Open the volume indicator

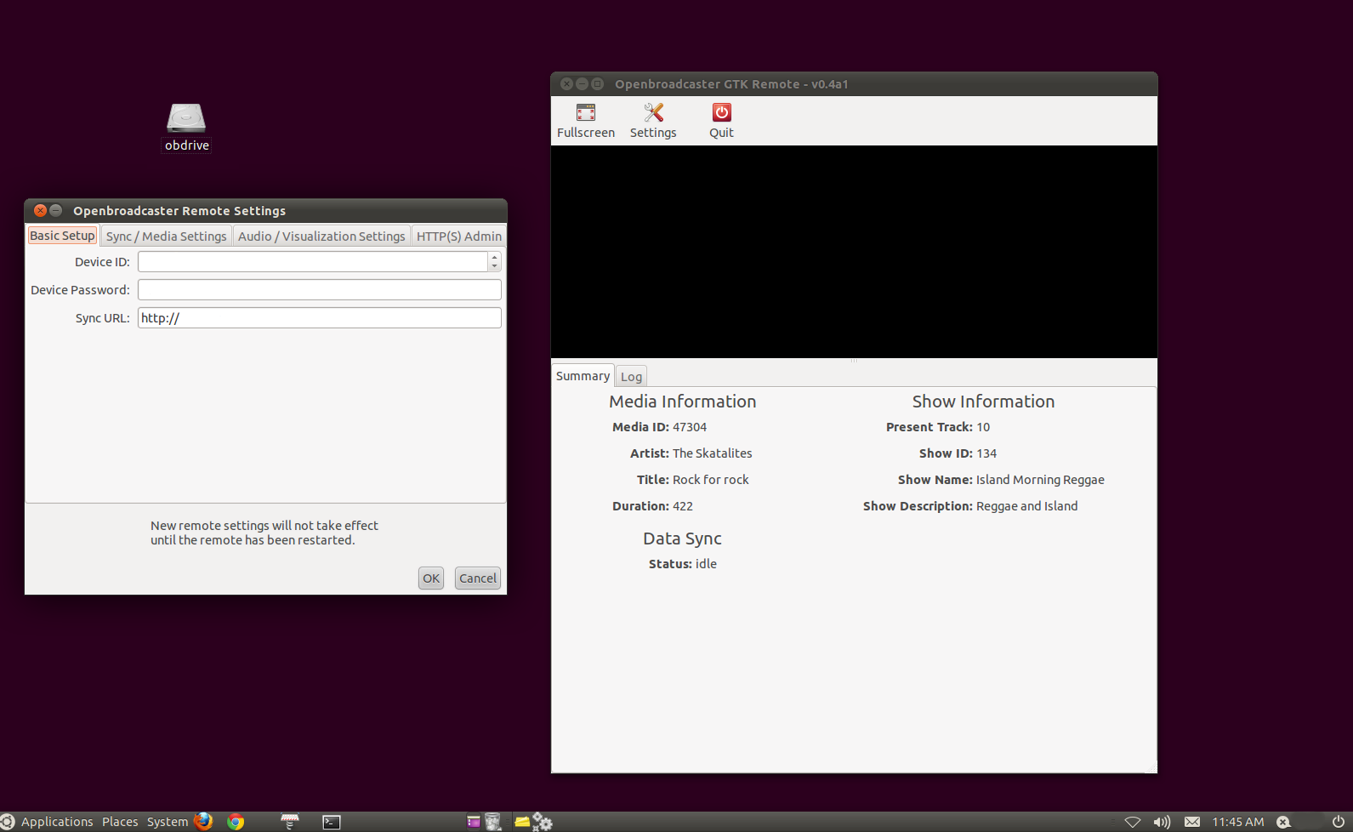(x=1162, y=822)
